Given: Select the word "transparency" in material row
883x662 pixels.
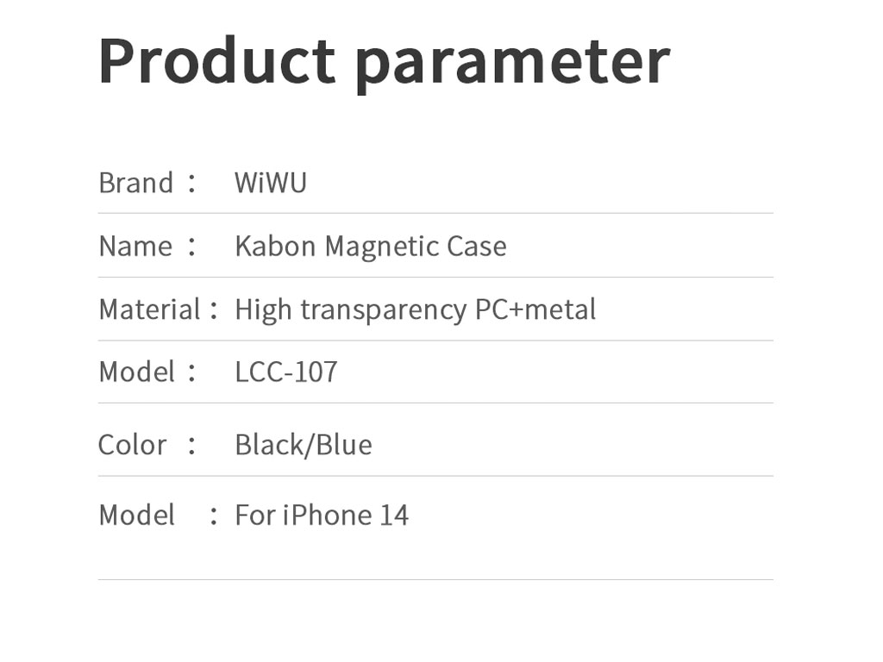Looking at the screenshot, I should coord(383,310).
